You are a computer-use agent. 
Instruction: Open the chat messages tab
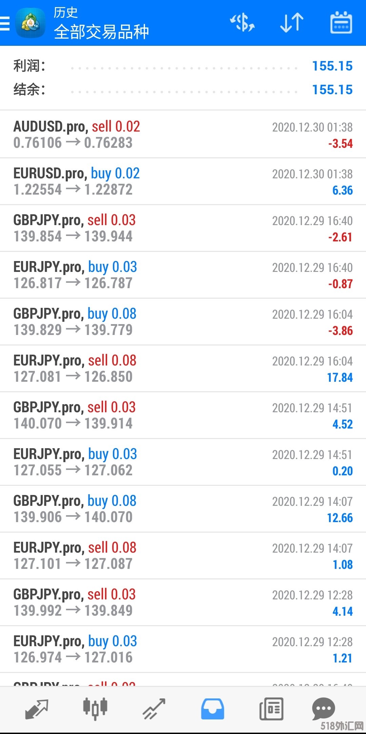pyautogui.click(x=323, y=709)
